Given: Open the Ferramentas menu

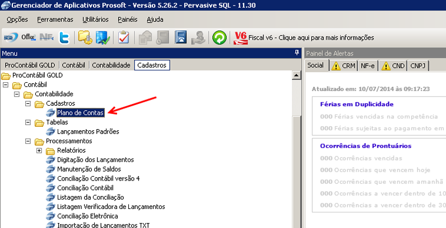Looking at the screenshot, I should [x=55, y=20].
